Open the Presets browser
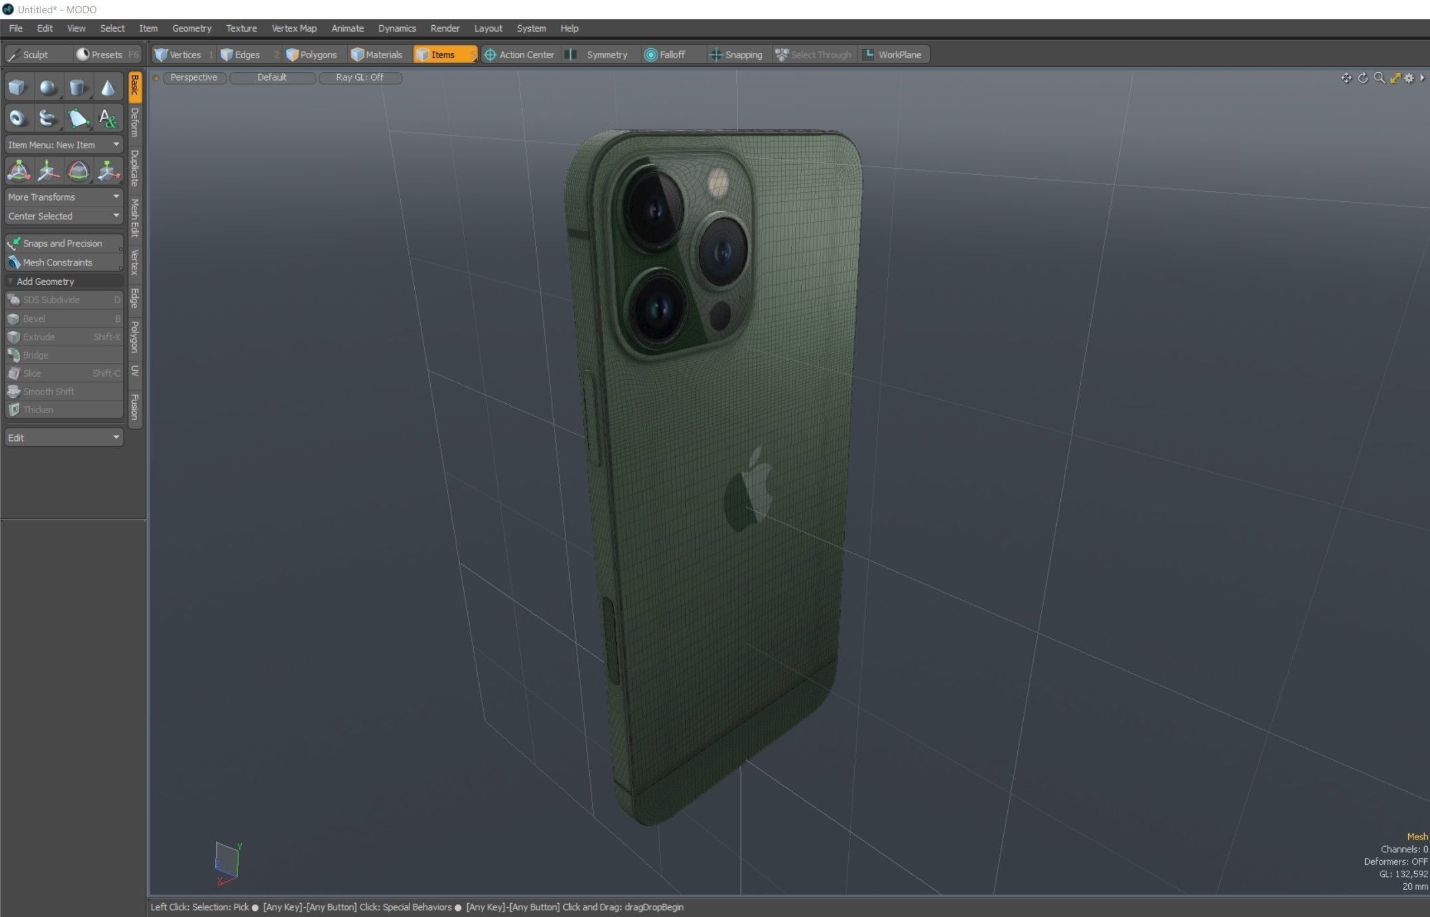 [106, 54]
